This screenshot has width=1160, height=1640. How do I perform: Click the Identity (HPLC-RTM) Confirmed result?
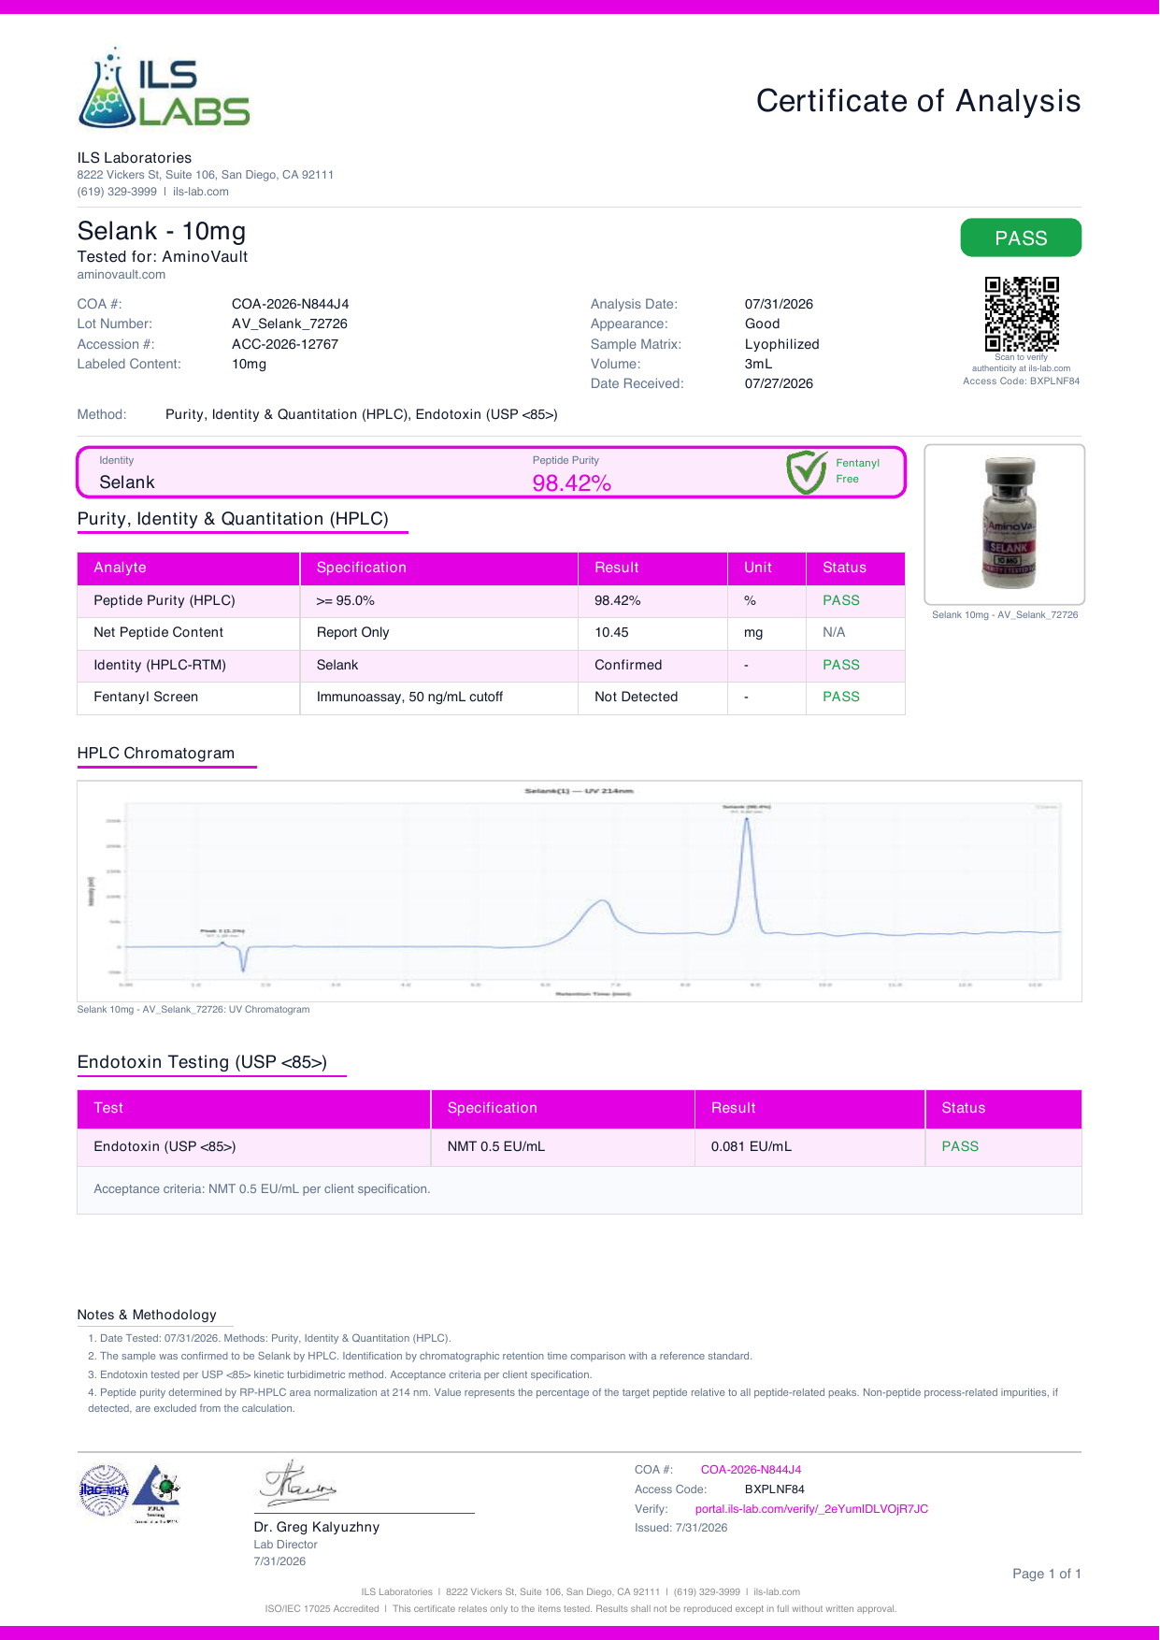click(628, 665)
